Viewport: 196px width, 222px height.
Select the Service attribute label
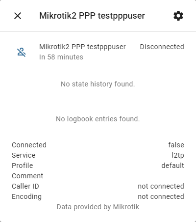24,155
